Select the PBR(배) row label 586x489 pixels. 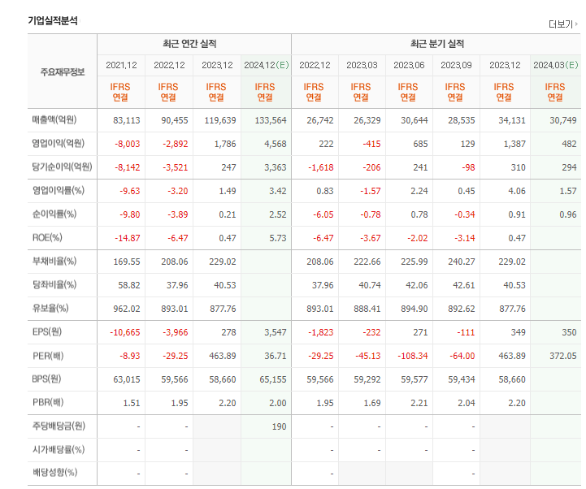48,403
